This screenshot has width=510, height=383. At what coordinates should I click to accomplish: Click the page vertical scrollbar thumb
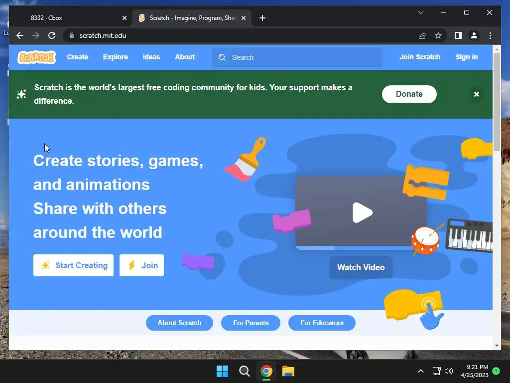tap(497, 102)
